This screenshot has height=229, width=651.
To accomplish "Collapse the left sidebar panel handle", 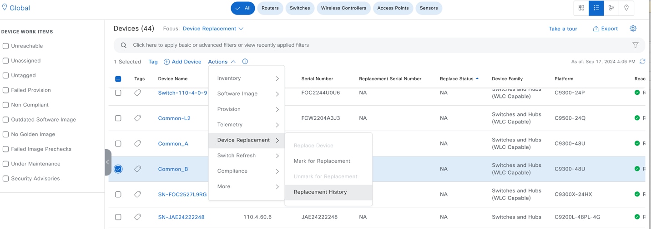I will pyautogui.click(x=108, y=162).
